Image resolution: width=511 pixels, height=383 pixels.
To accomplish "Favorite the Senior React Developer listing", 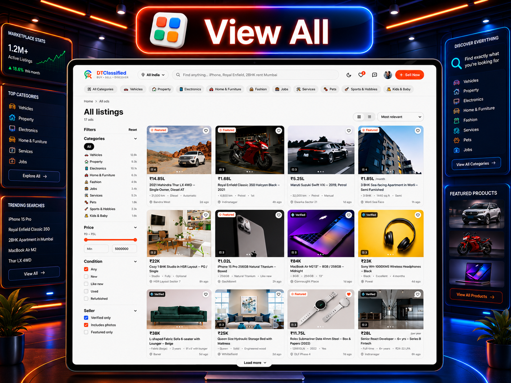I will (x=418, y=294).
